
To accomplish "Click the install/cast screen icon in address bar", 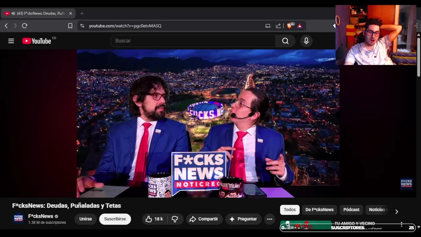I will tap(268, 26).
